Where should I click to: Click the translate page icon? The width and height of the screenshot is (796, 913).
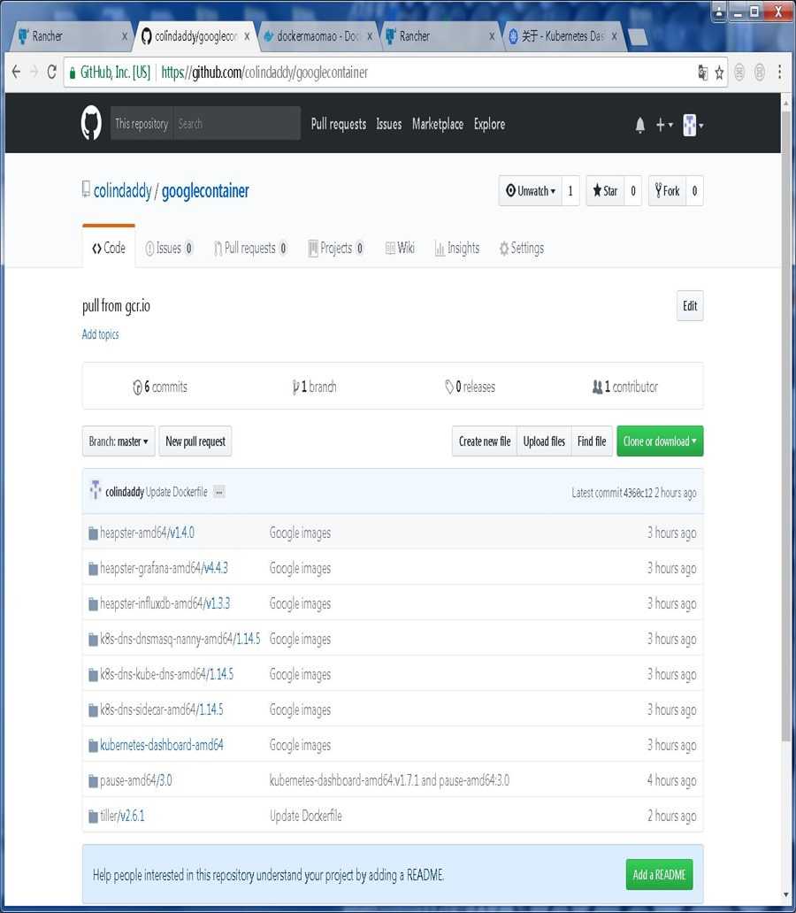tap(703, 73)
